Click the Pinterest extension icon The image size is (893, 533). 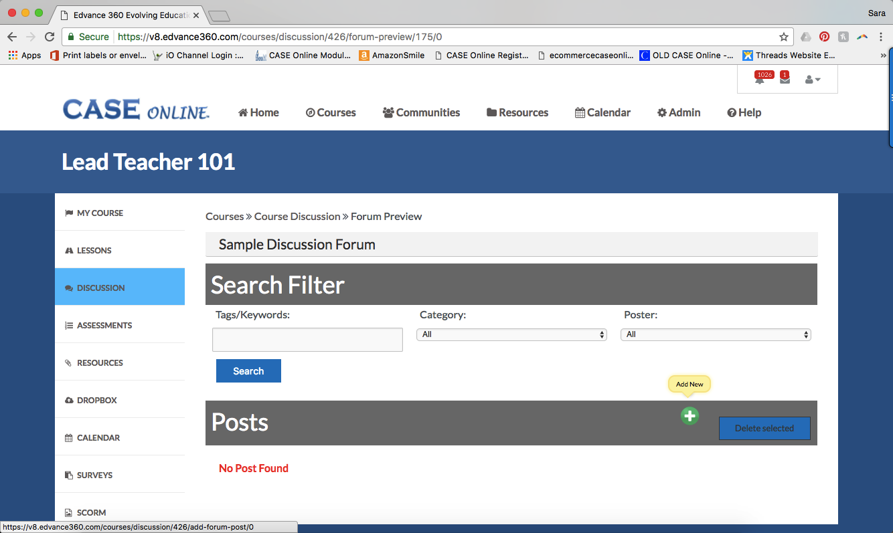[824, 37]
